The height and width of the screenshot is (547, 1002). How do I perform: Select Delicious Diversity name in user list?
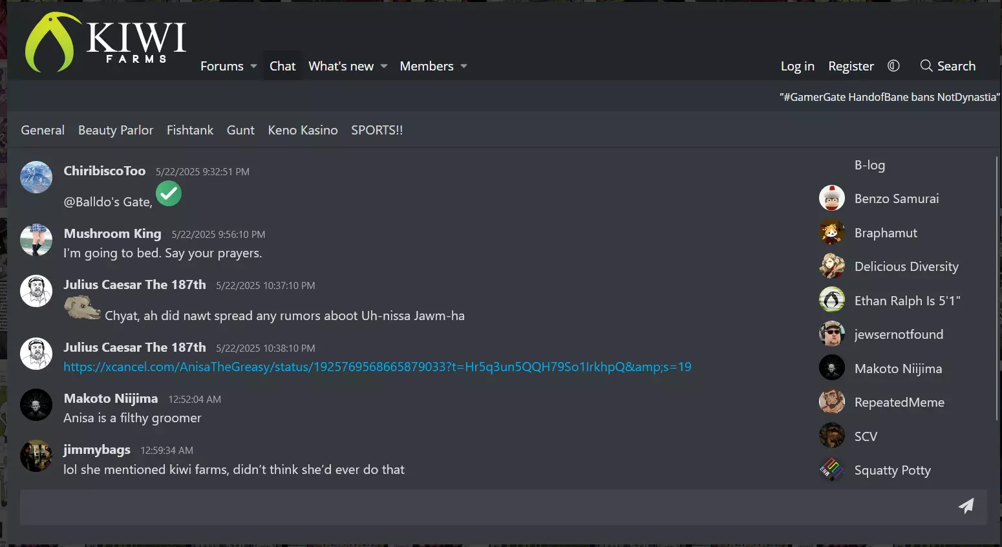[906, 266]
